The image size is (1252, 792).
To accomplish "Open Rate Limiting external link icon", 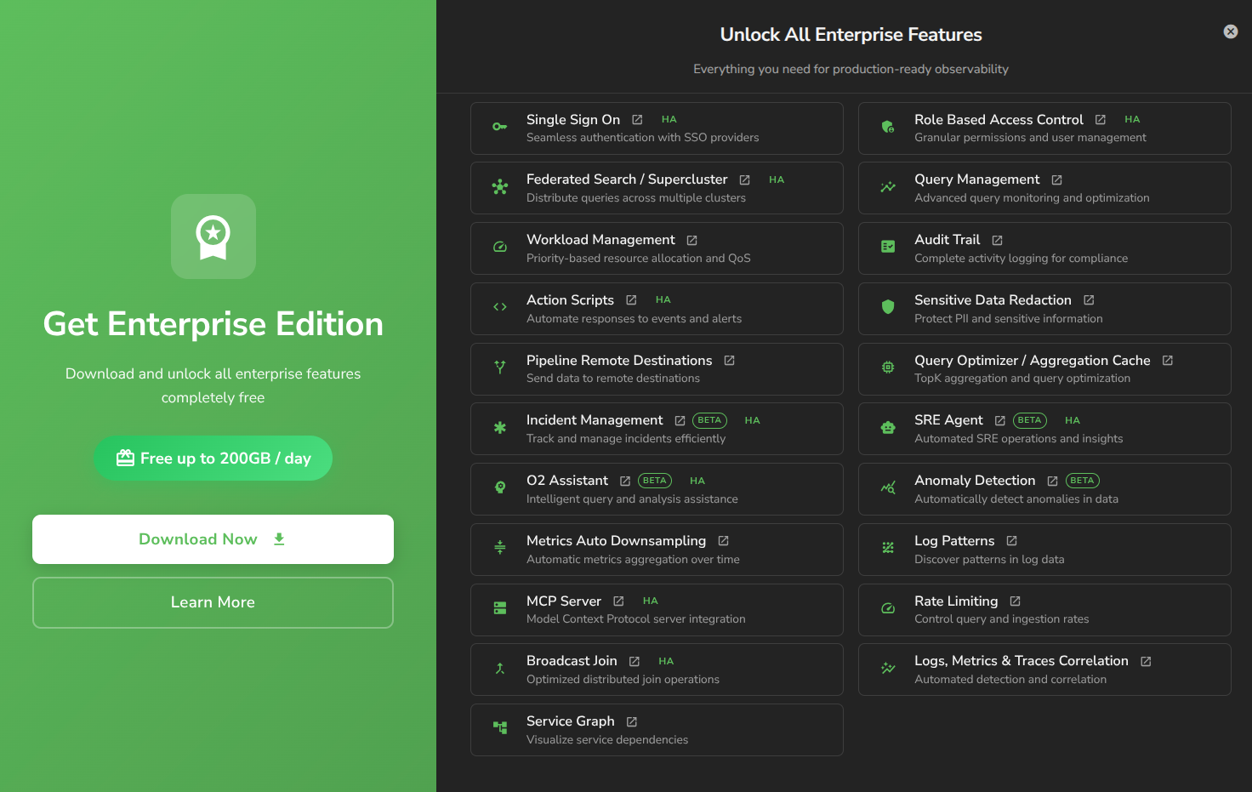I will point(1015,601).
